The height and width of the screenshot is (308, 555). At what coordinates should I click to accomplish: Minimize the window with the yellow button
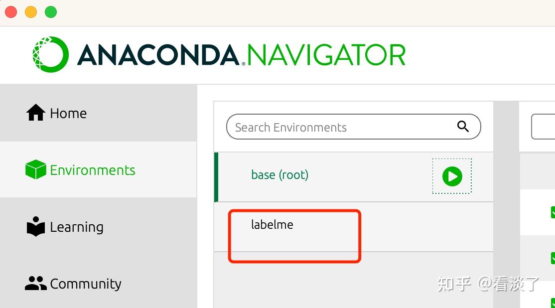tap(31, 12)
